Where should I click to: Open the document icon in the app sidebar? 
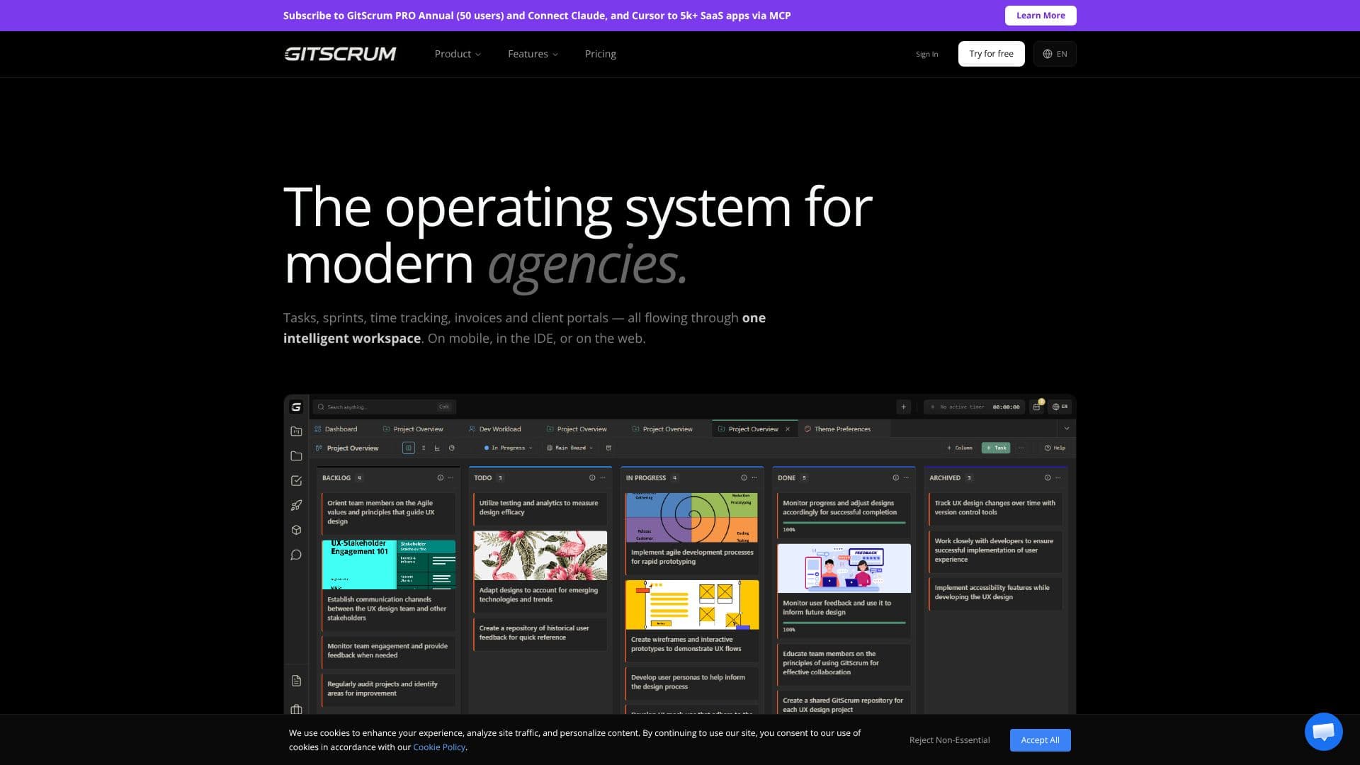(296, 681)
